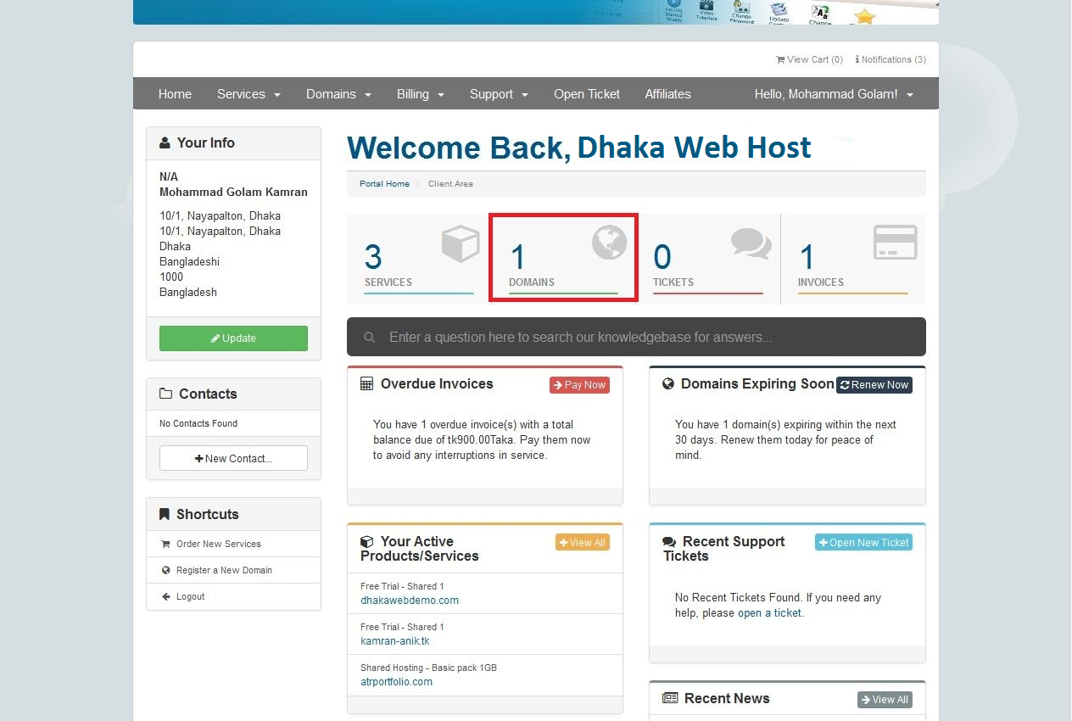This screenshot has height=721, width=1072.
Task: Click the New Contact... button
Action: pos(233,458)
